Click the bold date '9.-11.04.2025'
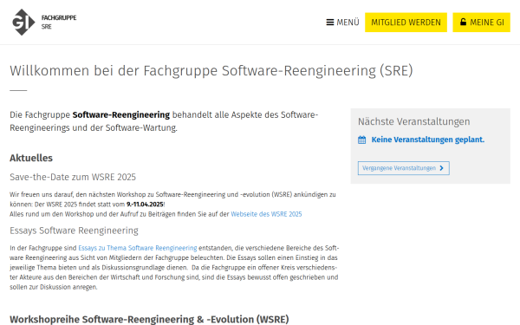This screenshot has width=520, height=325. [145, 205]
